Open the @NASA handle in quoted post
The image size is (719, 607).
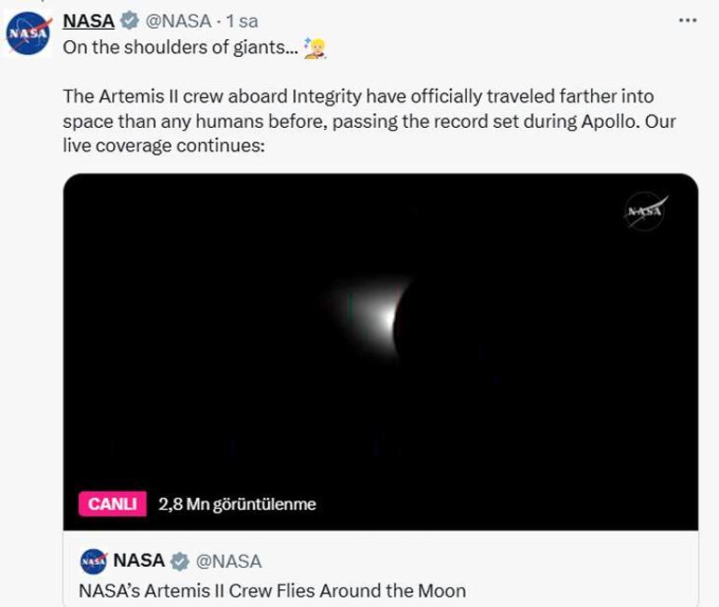229,561
